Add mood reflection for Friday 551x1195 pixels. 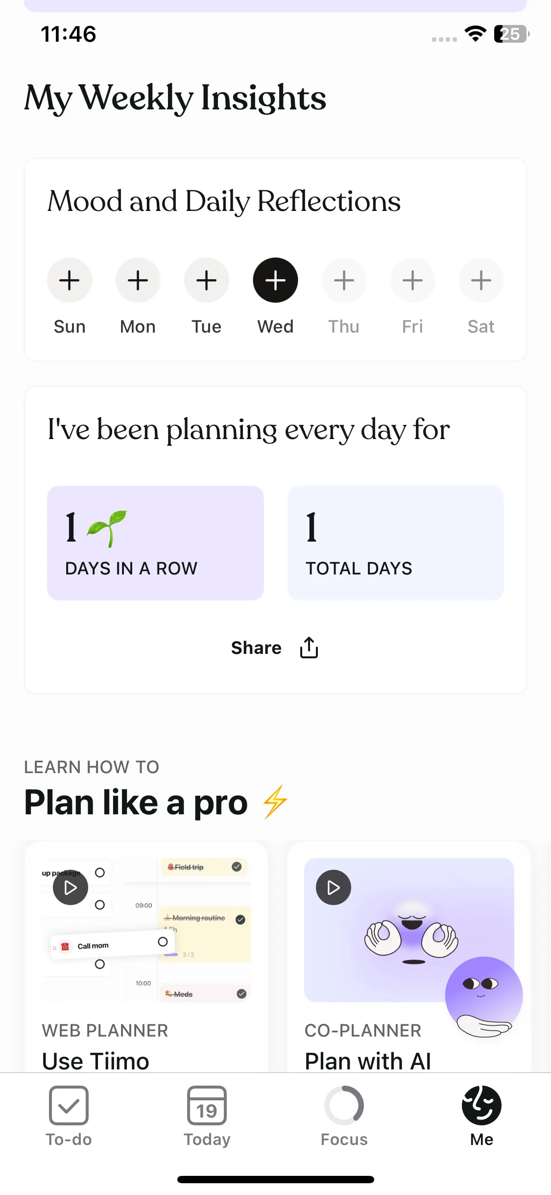pos(412,281)
